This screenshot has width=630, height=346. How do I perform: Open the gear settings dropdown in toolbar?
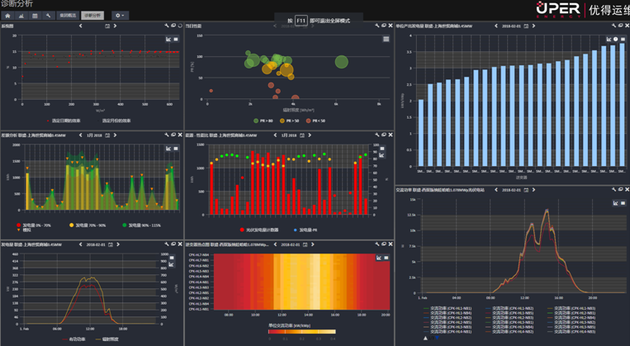(x=120, y=16)
